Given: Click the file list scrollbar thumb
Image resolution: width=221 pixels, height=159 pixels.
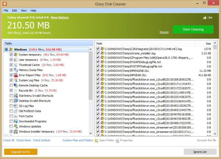Looking at the screenshot, I should pyautogui.click(x=215, y=47).
